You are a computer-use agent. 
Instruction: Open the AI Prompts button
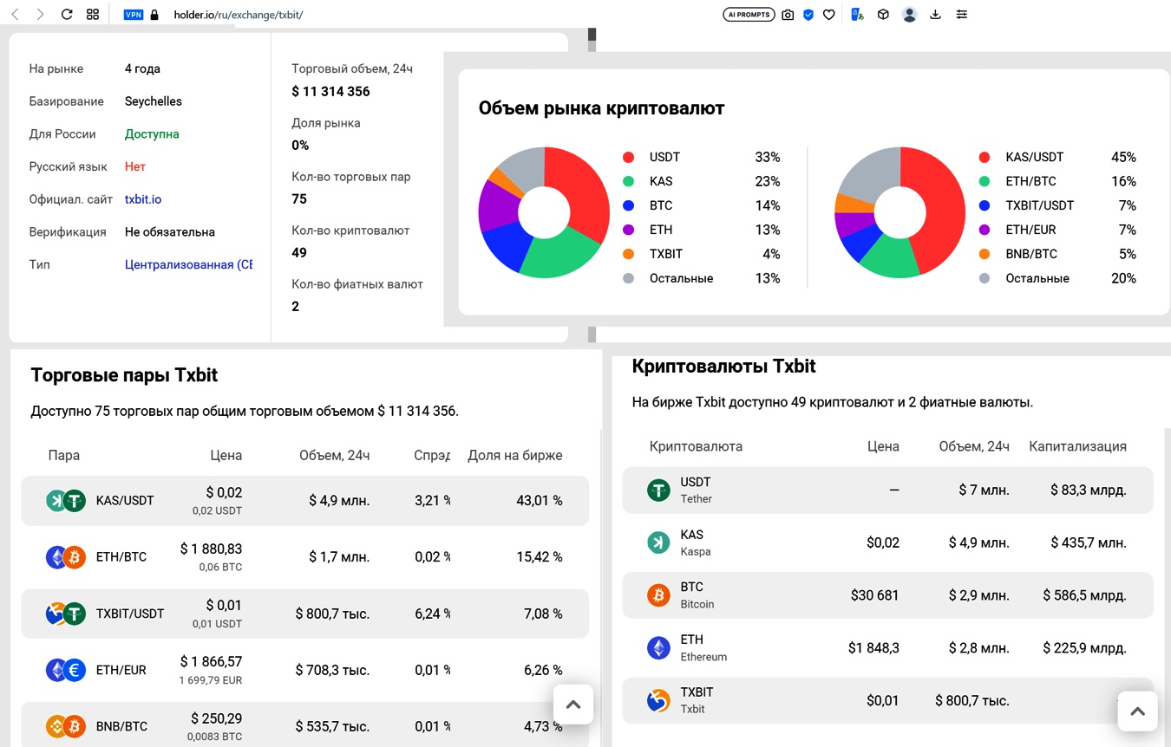(x=749, y=15)
